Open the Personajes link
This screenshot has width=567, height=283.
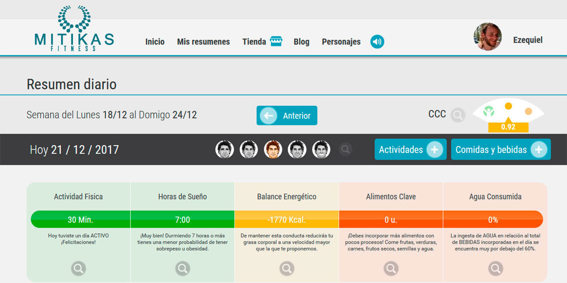point(341,42)
